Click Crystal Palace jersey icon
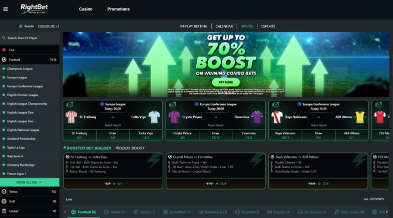 point(174,117)
